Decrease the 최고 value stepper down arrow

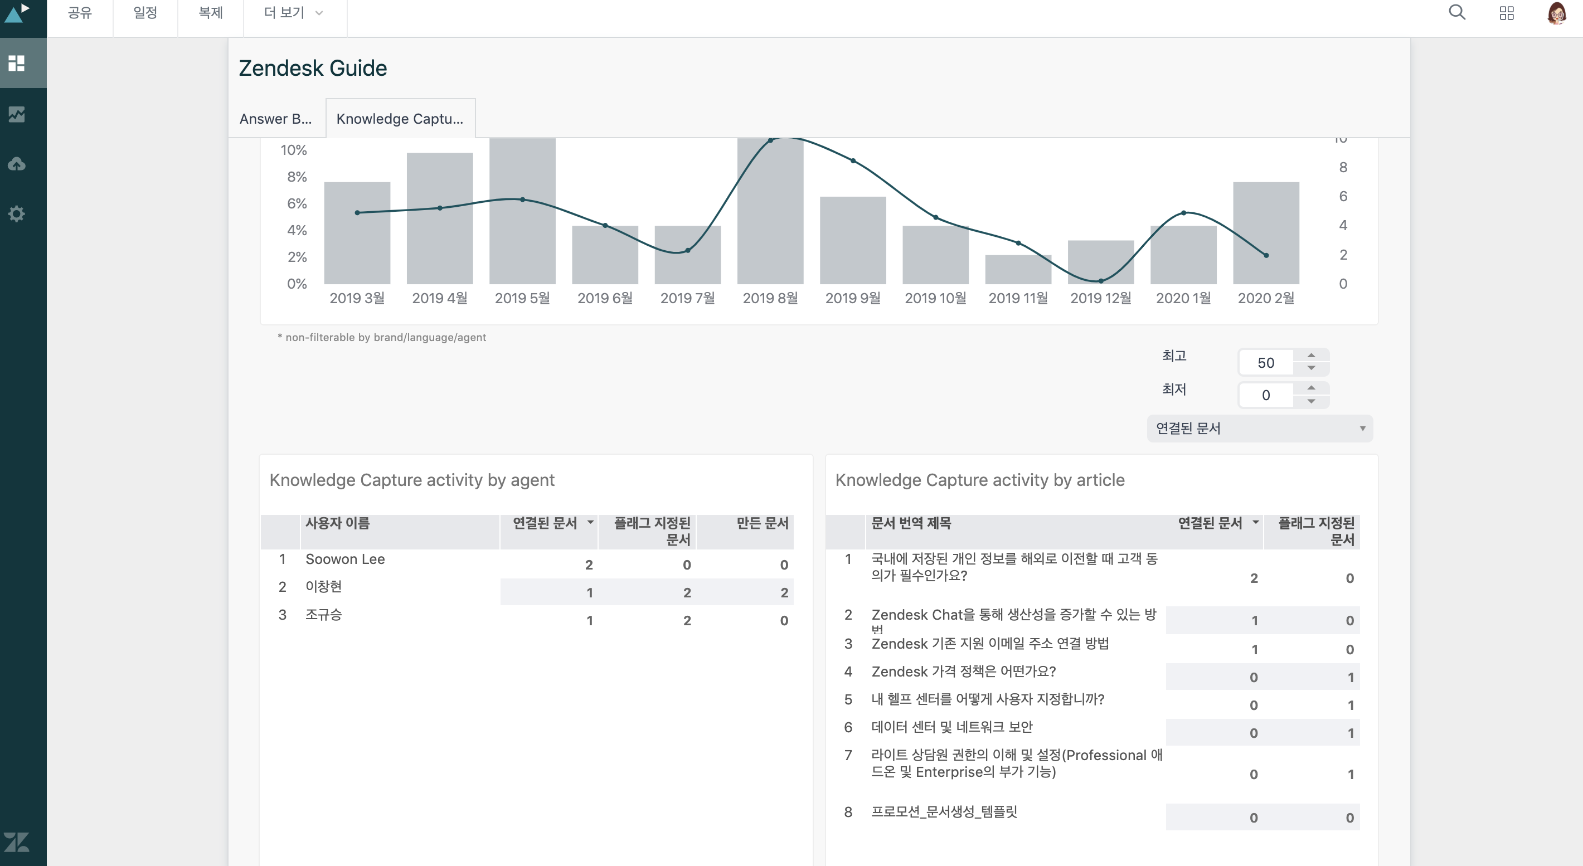[1312, 368]
